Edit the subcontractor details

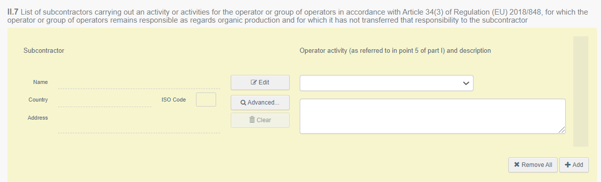(x=260, y=82)
